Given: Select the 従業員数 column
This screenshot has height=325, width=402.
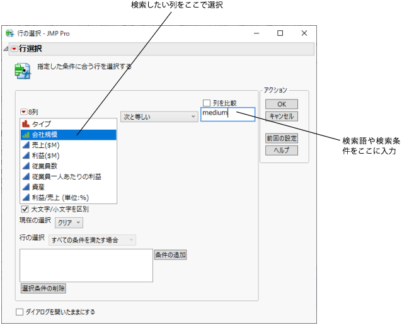Looking at the screenshot, I should coord(69,166).
